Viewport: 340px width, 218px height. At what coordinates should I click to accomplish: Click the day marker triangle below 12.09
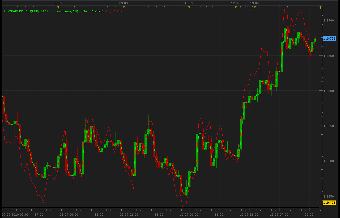click(x=236, y=7)
